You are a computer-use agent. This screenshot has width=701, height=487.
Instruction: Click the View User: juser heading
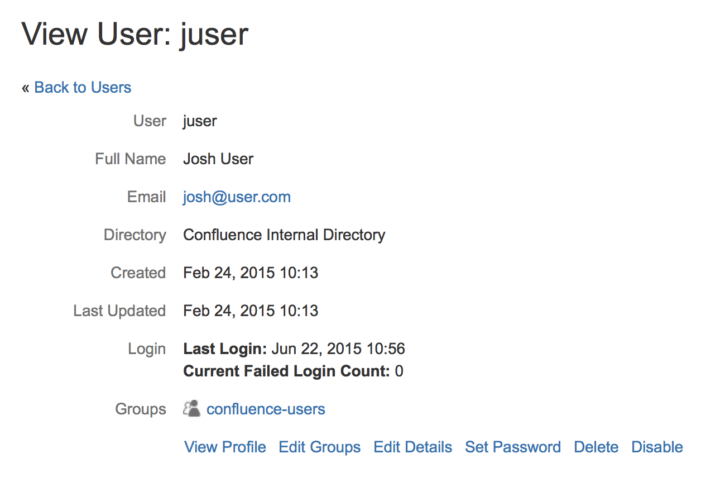[x=135, y=35]
